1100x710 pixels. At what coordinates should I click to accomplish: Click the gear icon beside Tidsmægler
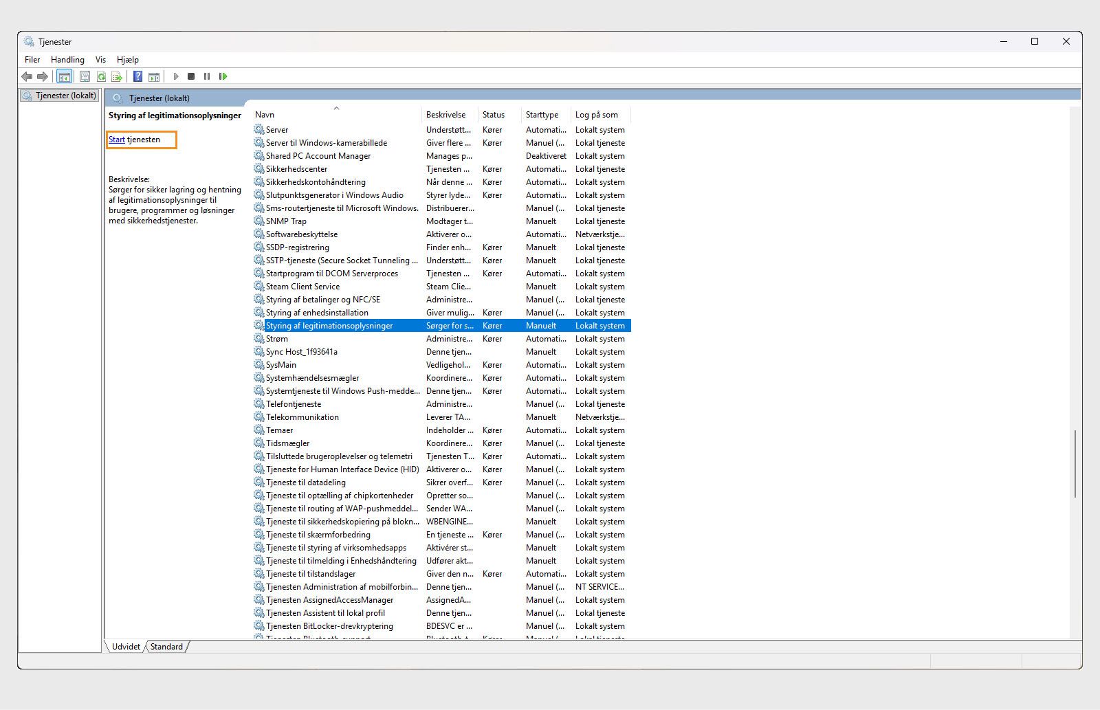pos(259,443)
